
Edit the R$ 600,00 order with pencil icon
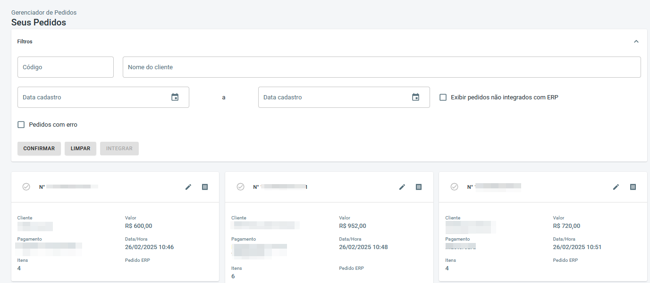pos(188,187)
